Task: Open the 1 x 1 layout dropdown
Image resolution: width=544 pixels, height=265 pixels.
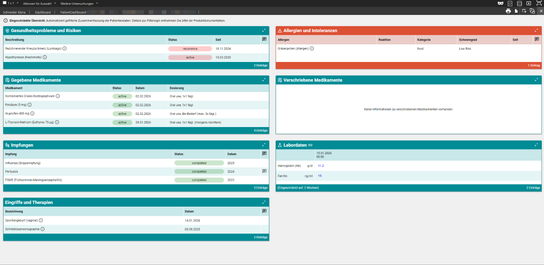Action: (x=17, y=3)
